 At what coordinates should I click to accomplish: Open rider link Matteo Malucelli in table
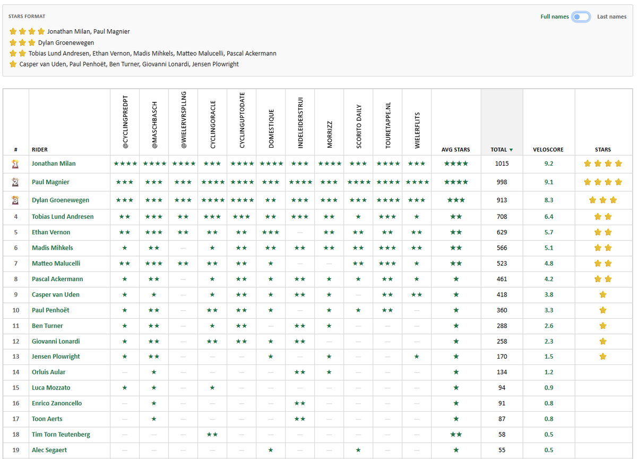pyautogui.click(x=57, y=263)
